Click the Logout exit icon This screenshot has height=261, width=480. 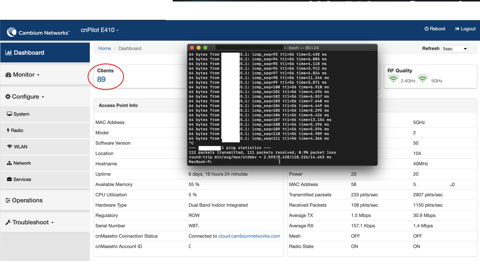[x=457, y=29]
